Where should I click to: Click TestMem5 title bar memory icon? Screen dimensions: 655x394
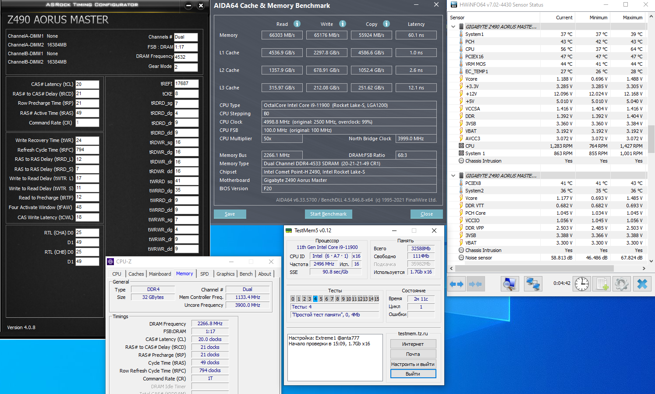point(289,231)
